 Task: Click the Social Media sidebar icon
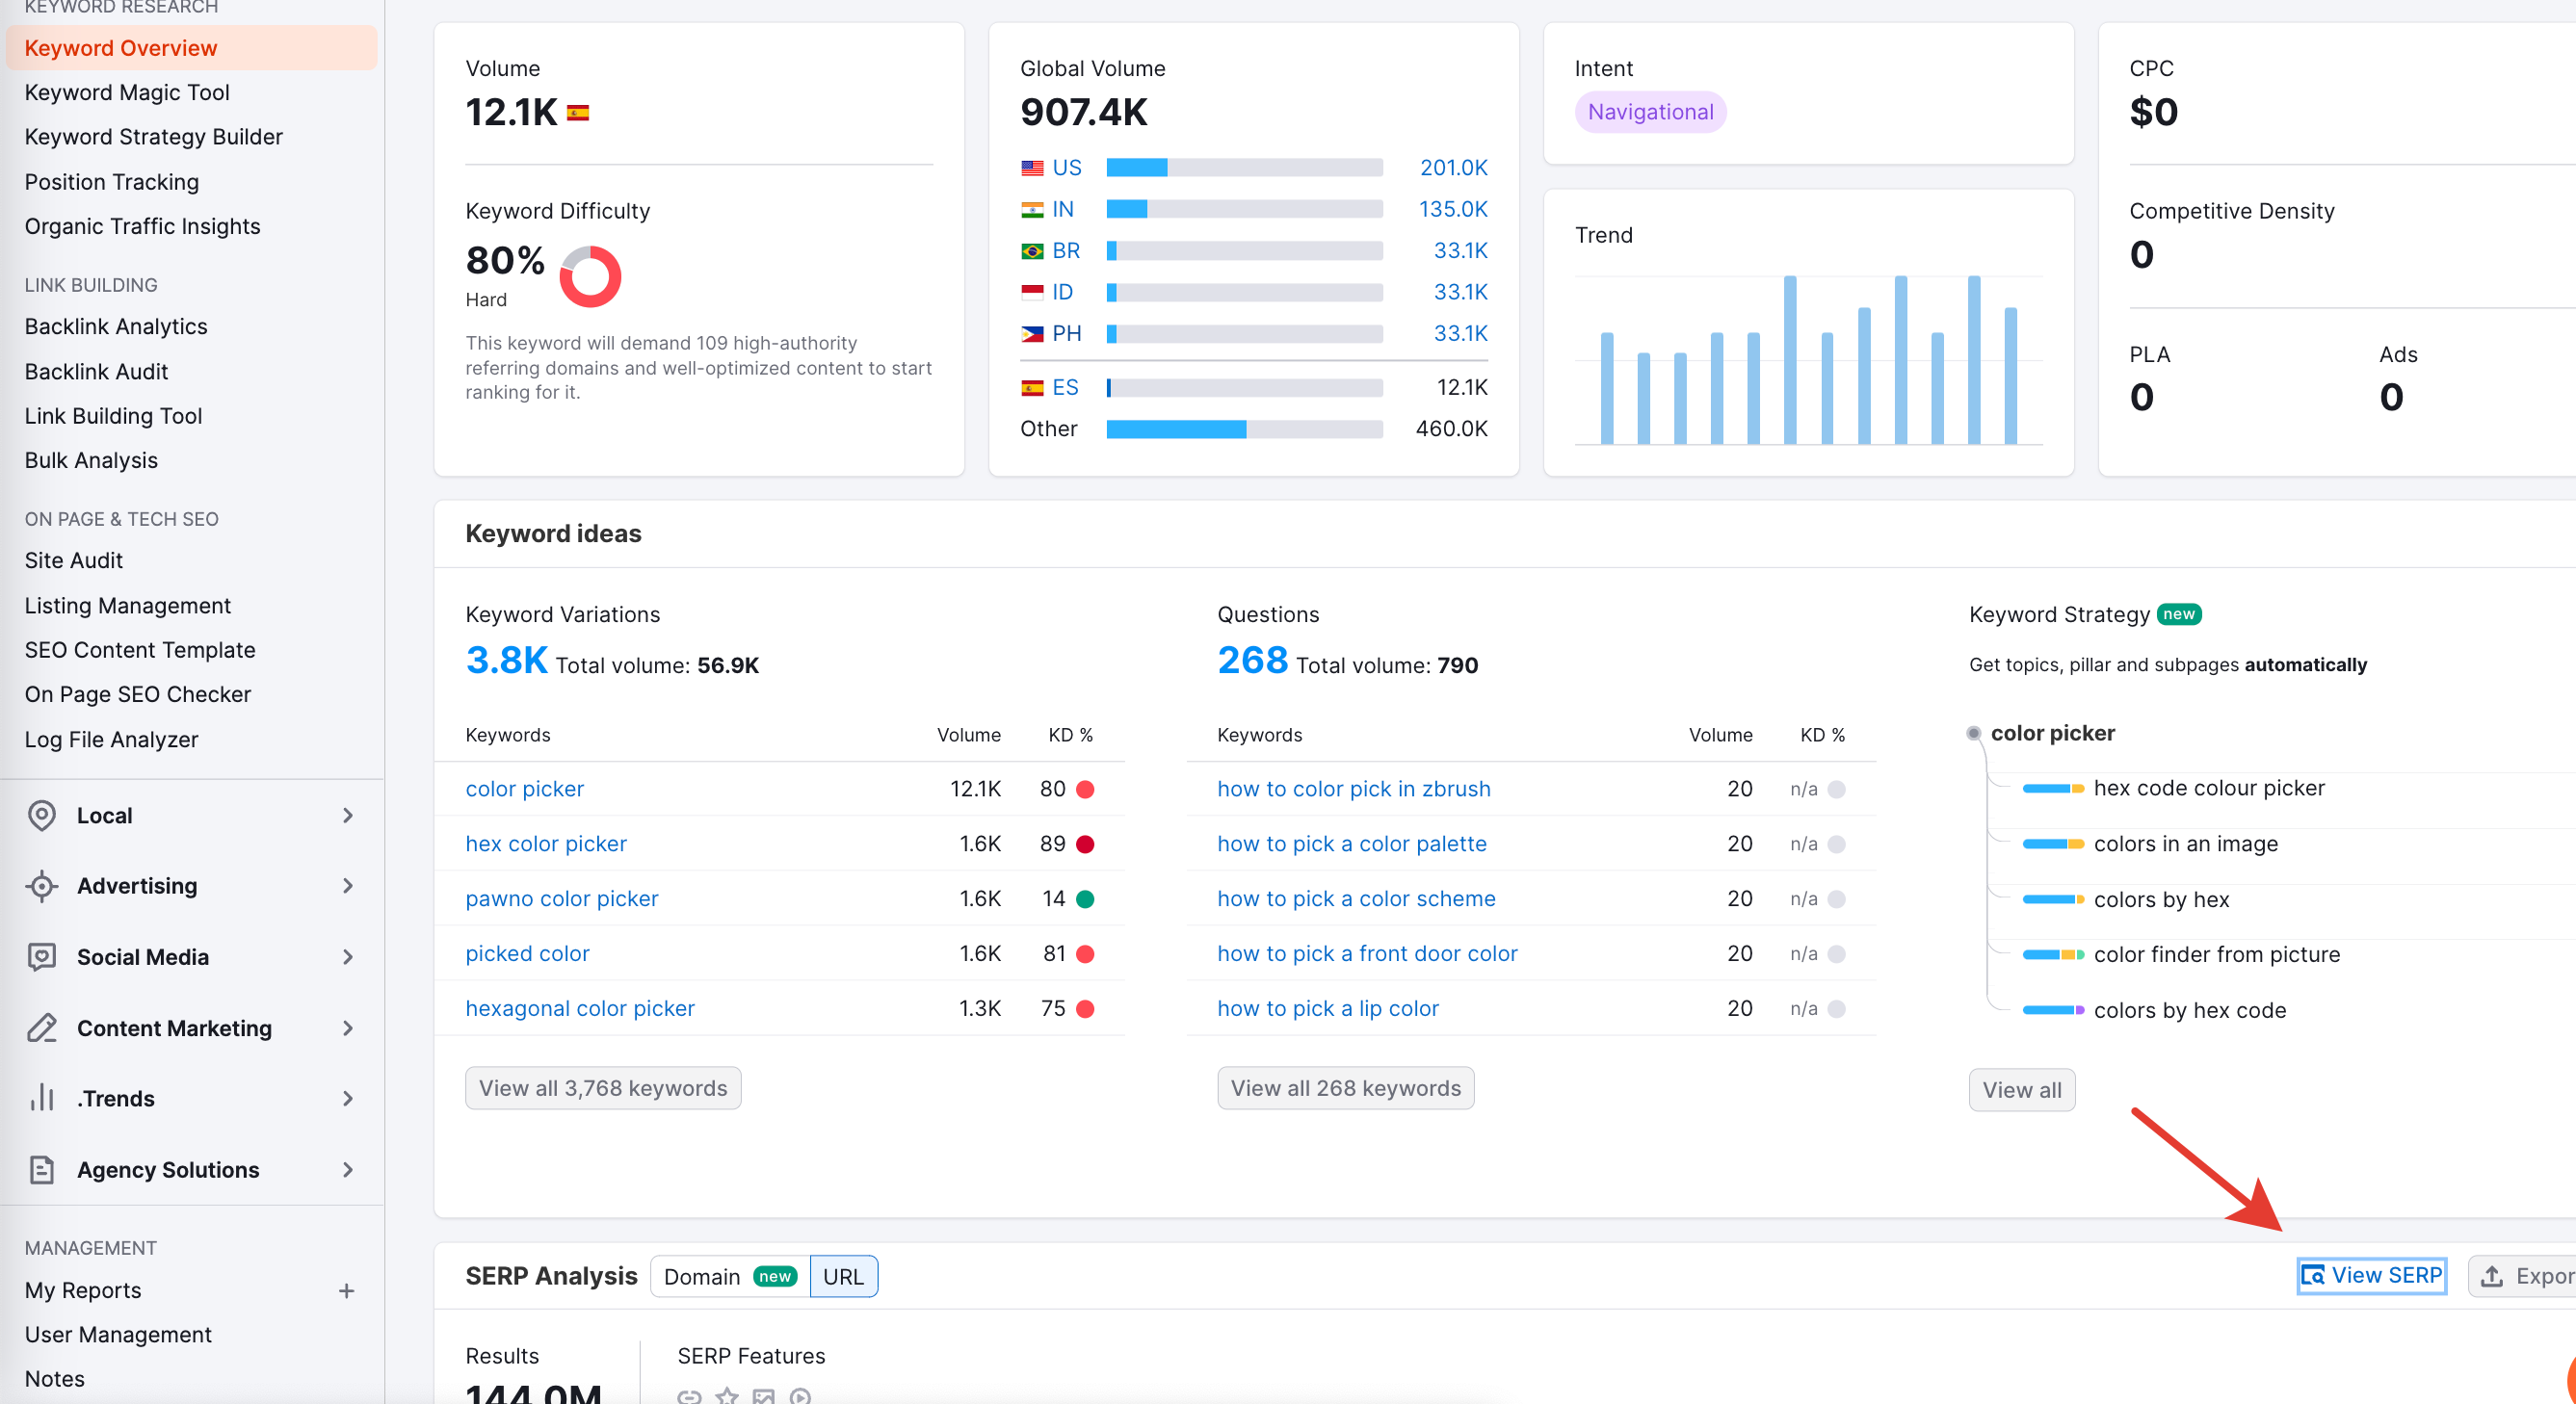click(41, 957)
